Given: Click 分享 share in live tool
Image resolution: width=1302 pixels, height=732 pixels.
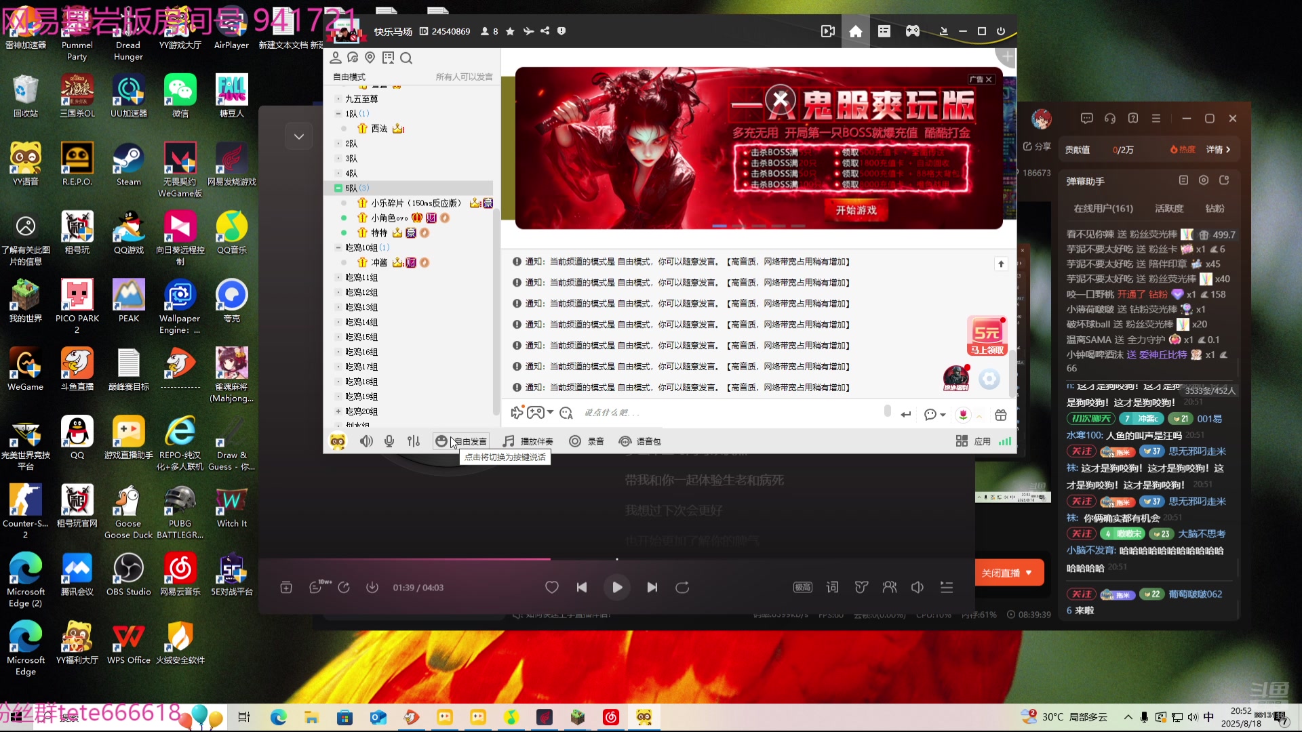Looking at the screenshot, I should pos(1037,146).
